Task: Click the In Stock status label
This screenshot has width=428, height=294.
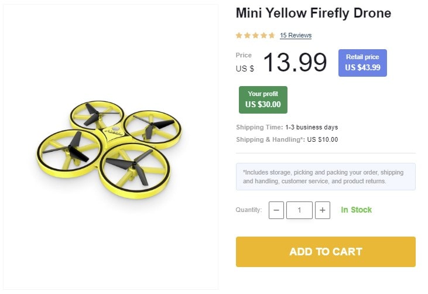Action: [357, 210]
